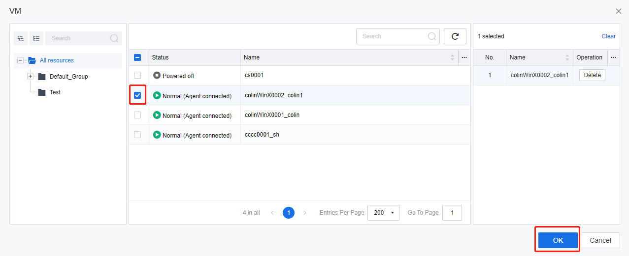Click the expand-all tree icon in left panel
Image resolution: width=629 pixels, height=256 pixels.
pyautogui.click(x=21, y=38)
